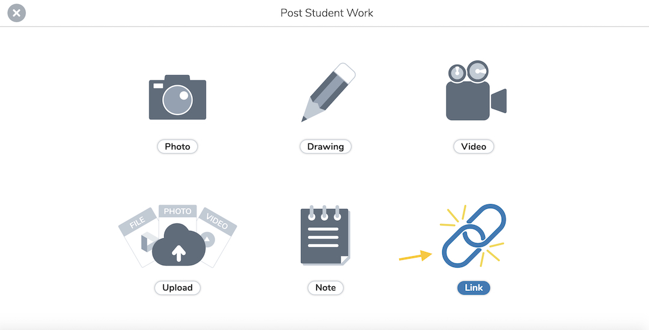Image resolution: width=649 pixels, height=330 pixels.
Task: Choose the pencil Drawing icon
Action: [x=328, y=92]
